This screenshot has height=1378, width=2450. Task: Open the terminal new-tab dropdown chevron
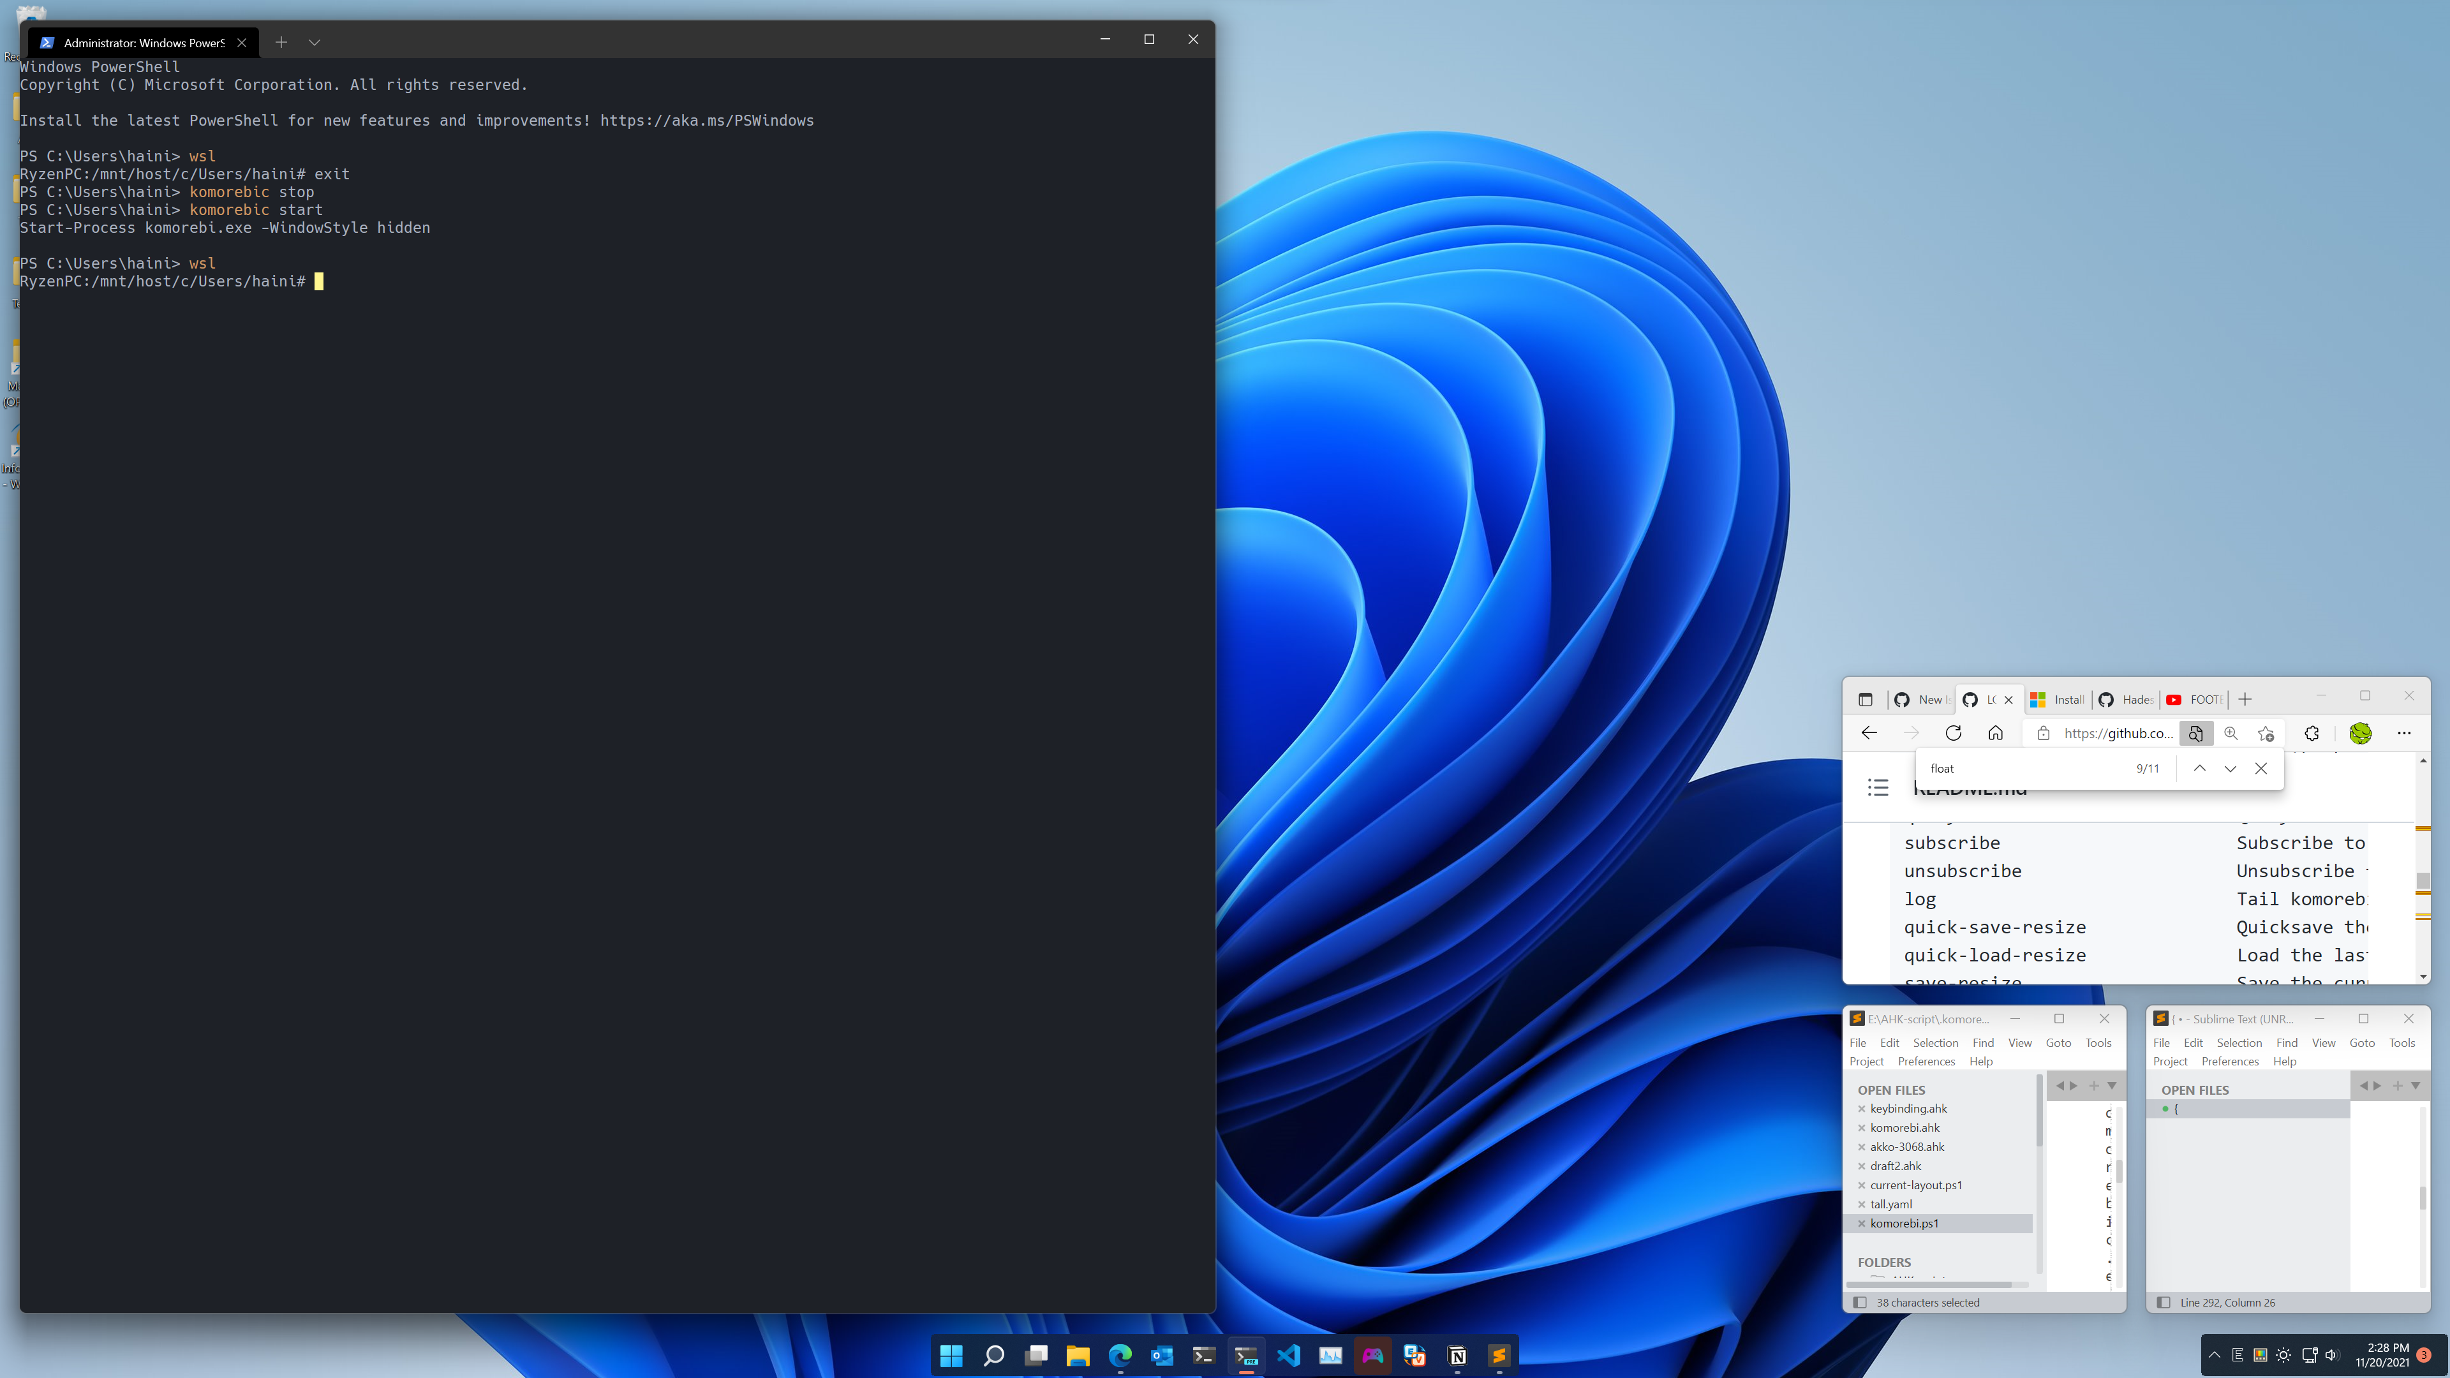[314, 42]
